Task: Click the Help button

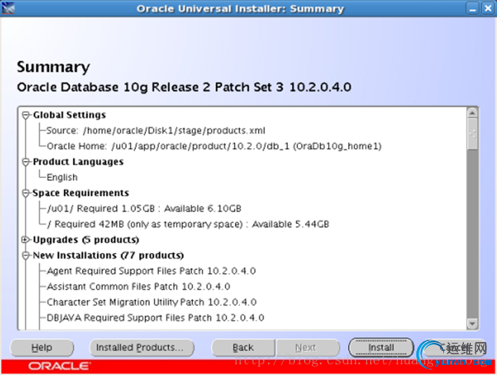Action: pos(41,347)
